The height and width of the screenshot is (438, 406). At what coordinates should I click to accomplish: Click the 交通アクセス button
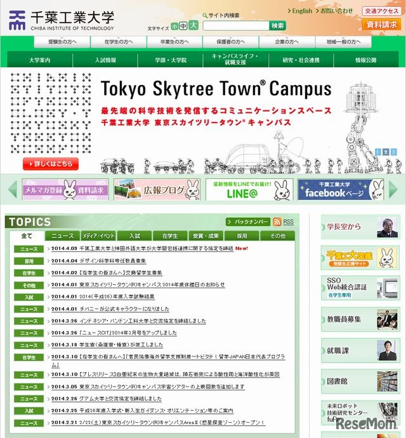pos(381,11)
